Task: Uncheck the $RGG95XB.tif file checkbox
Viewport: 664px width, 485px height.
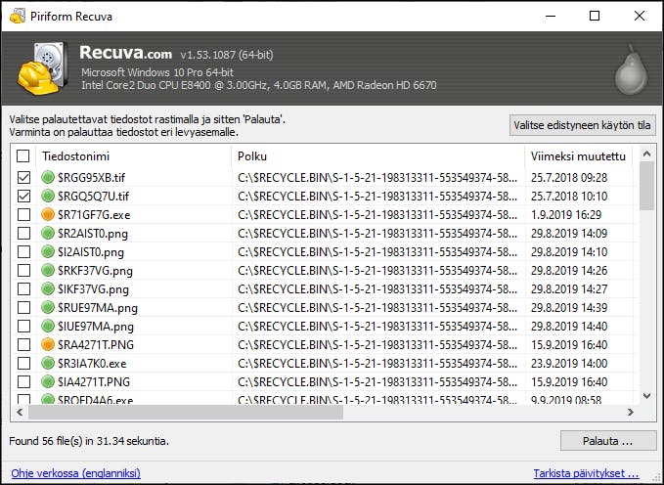Action: point(23,178)
